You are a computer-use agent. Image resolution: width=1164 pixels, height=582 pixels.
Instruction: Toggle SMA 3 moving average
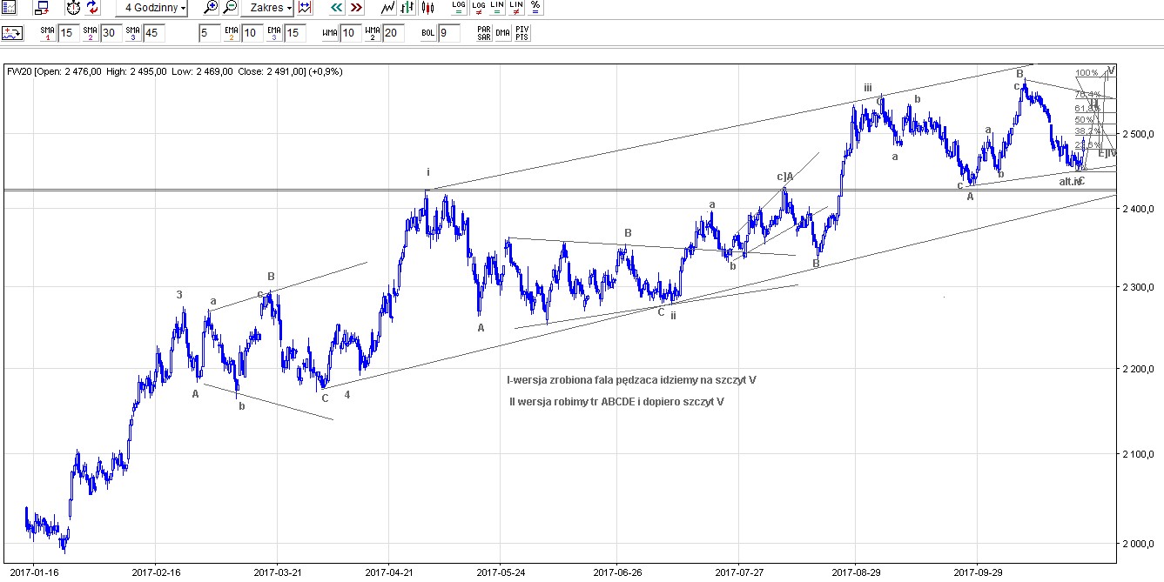click(x=133, y=33)
